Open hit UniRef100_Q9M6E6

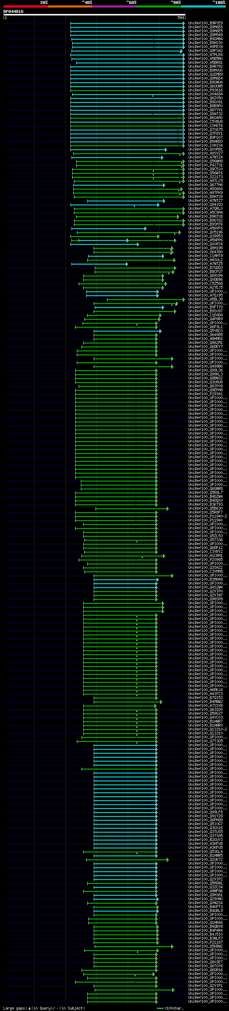[205, 27]
